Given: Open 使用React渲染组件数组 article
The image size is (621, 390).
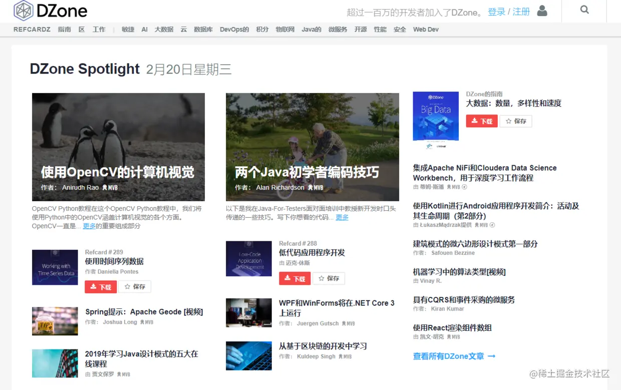Looking at the screenshot, I should pos(452,328).
